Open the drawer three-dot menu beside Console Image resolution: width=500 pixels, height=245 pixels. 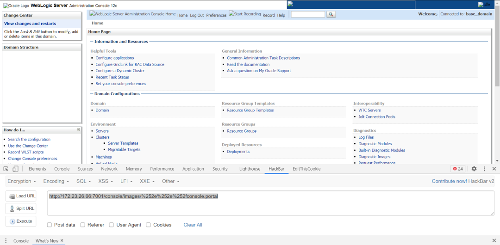click(6, 241)
